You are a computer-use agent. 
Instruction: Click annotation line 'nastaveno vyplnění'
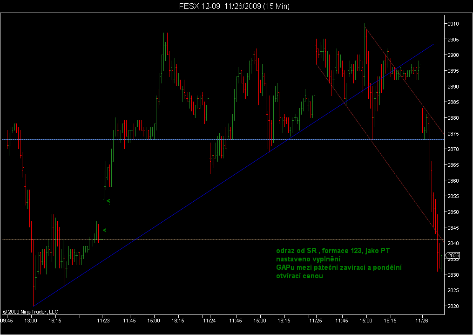pos(308,259)
